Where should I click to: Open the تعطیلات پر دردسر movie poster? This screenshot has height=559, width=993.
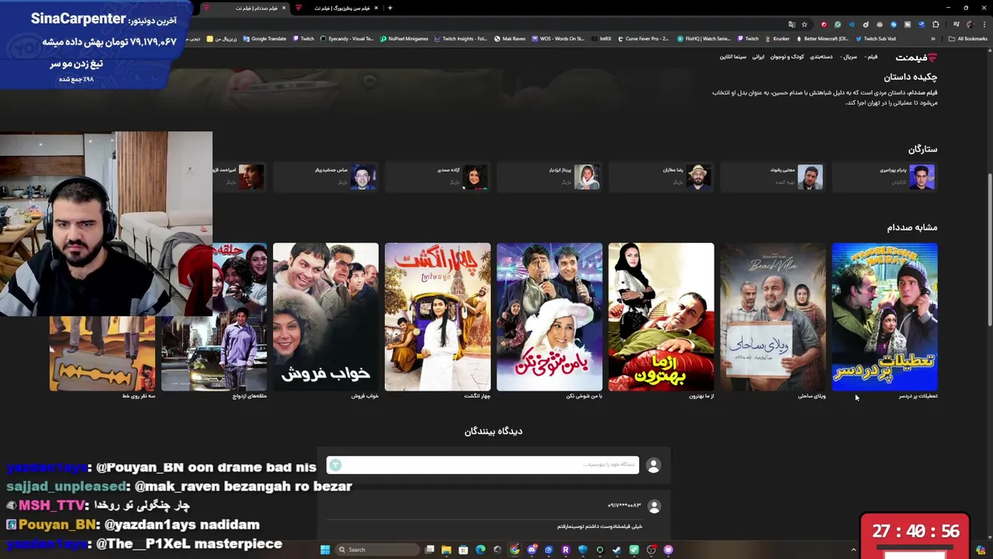click(x=884, y=317)
